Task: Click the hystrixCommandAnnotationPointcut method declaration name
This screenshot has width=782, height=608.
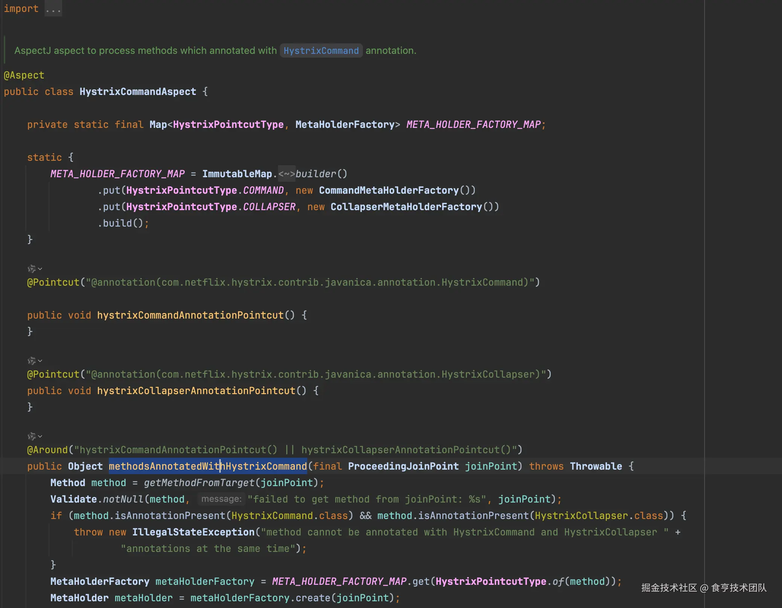Action: tap(190, 315)
